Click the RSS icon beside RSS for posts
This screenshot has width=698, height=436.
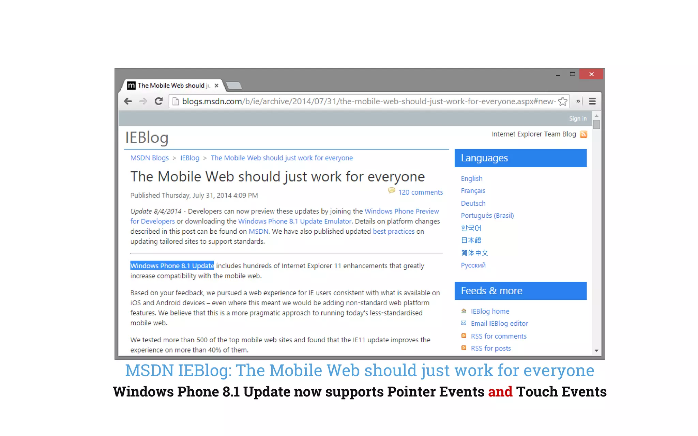click(x=464, y=348)
